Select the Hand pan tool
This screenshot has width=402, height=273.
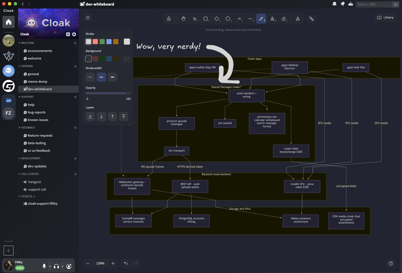[183, 19]
